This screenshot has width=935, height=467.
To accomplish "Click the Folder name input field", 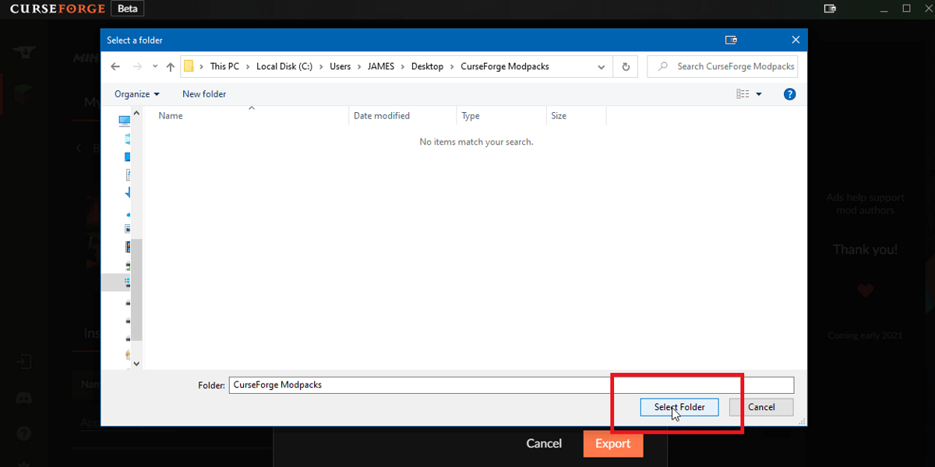I will [511, 384].
